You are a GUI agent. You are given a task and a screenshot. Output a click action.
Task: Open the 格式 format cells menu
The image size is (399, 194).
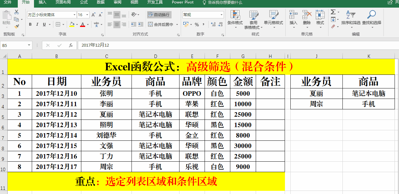320,19
